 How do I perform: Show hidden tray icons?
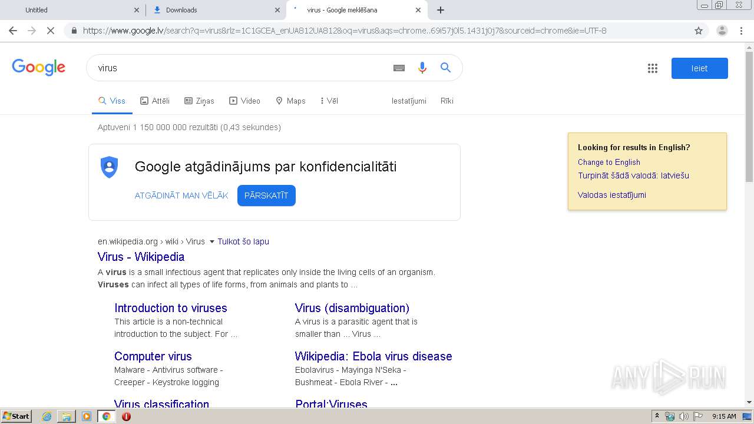(x=657, y=416)
